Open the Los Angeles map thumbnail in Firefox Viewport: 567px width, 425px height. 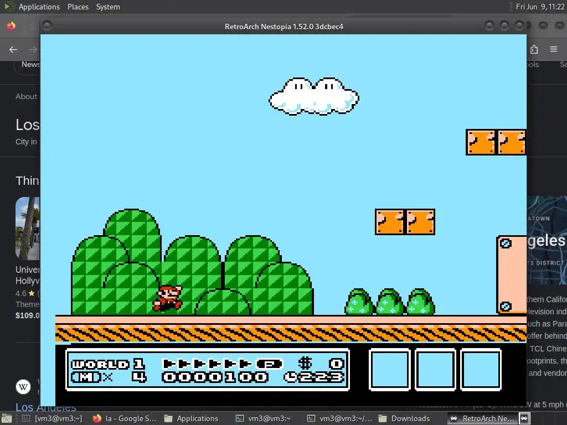coord(547,240)
